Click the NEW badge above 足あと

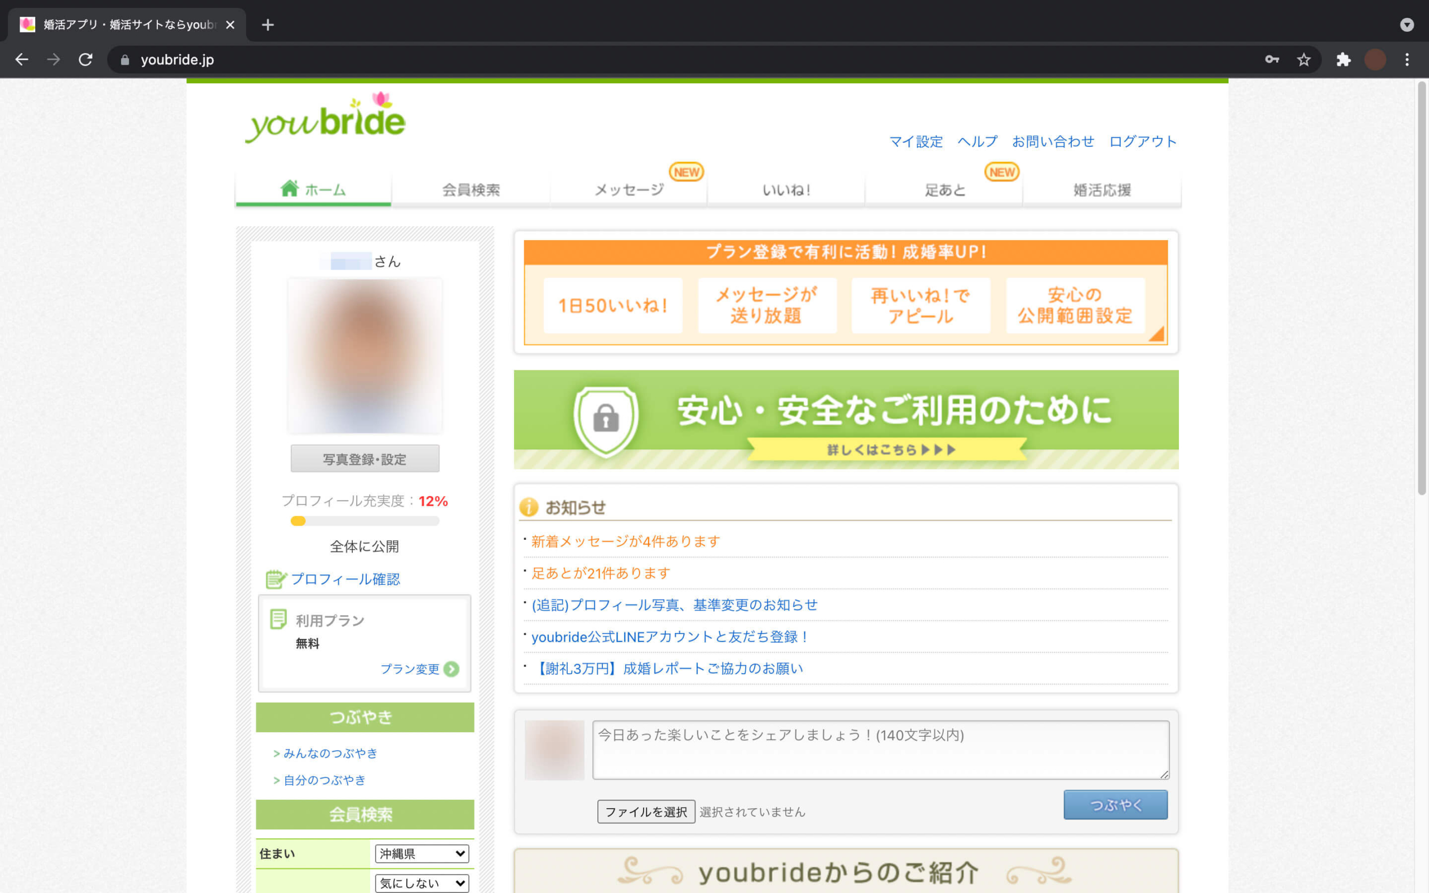coord(1002,172)
